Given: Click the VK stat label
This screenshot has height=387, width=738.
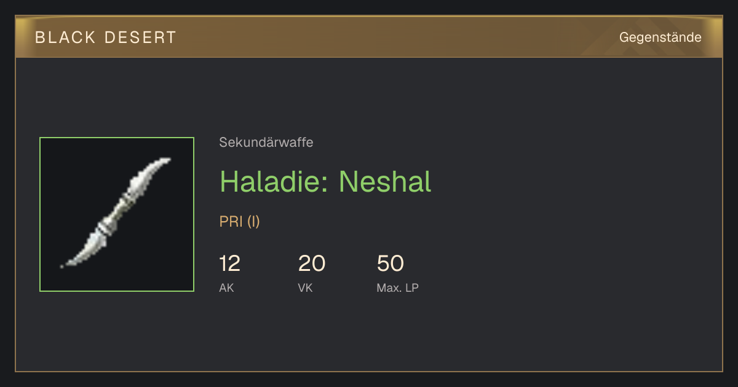Looking at the screenshot, I should coord(305,287).
